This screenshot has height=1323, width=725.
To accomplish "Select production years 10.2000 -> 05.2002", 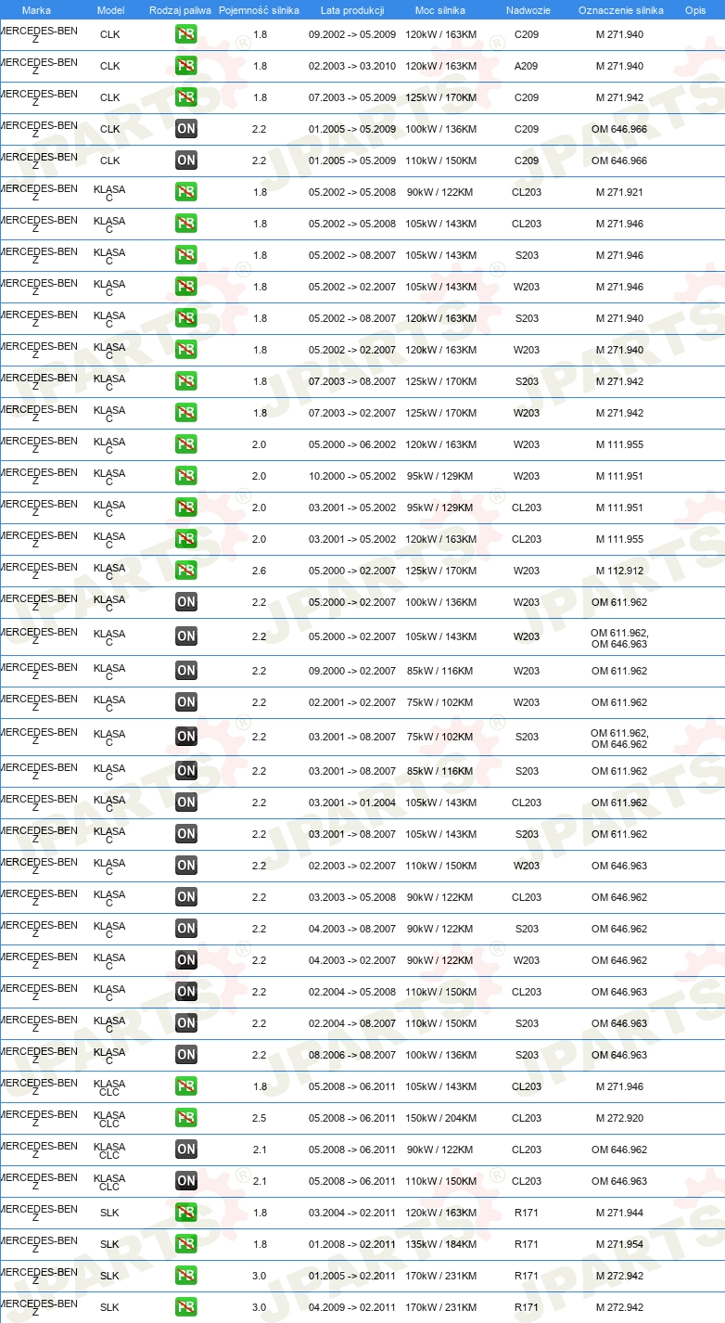I will 352,476.
